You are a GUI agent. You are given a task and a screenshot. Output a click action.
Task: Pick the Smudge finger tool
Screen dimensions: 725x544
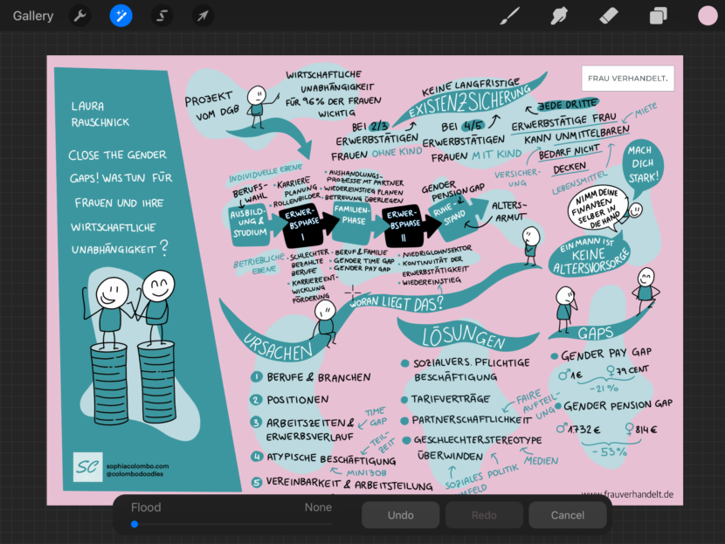[x=559, y=16]
